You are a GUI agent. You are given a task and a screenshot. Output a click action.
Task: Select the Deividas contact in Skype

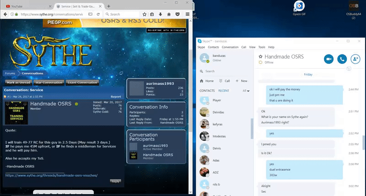(x=225, y=112)
